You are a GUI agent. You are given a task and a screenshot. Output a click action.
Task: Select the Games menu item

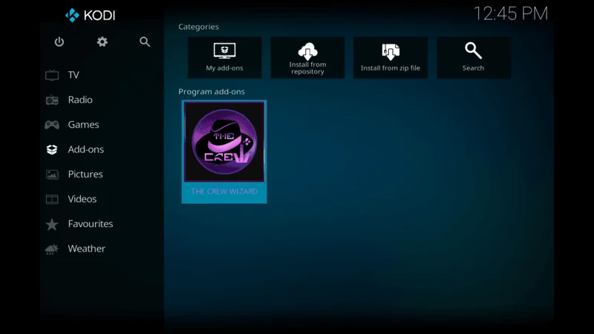tap(83, 125)
